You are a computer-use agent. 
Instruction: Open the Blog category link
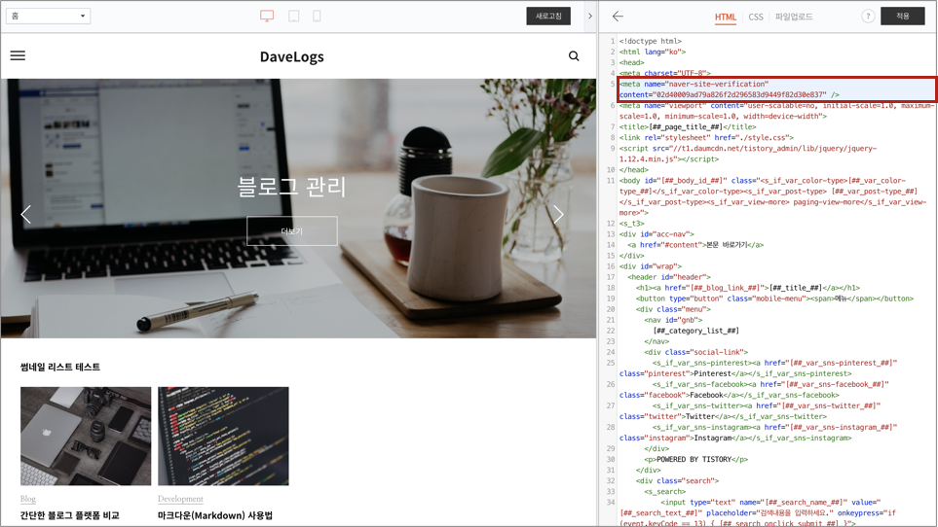click(28, 499)
